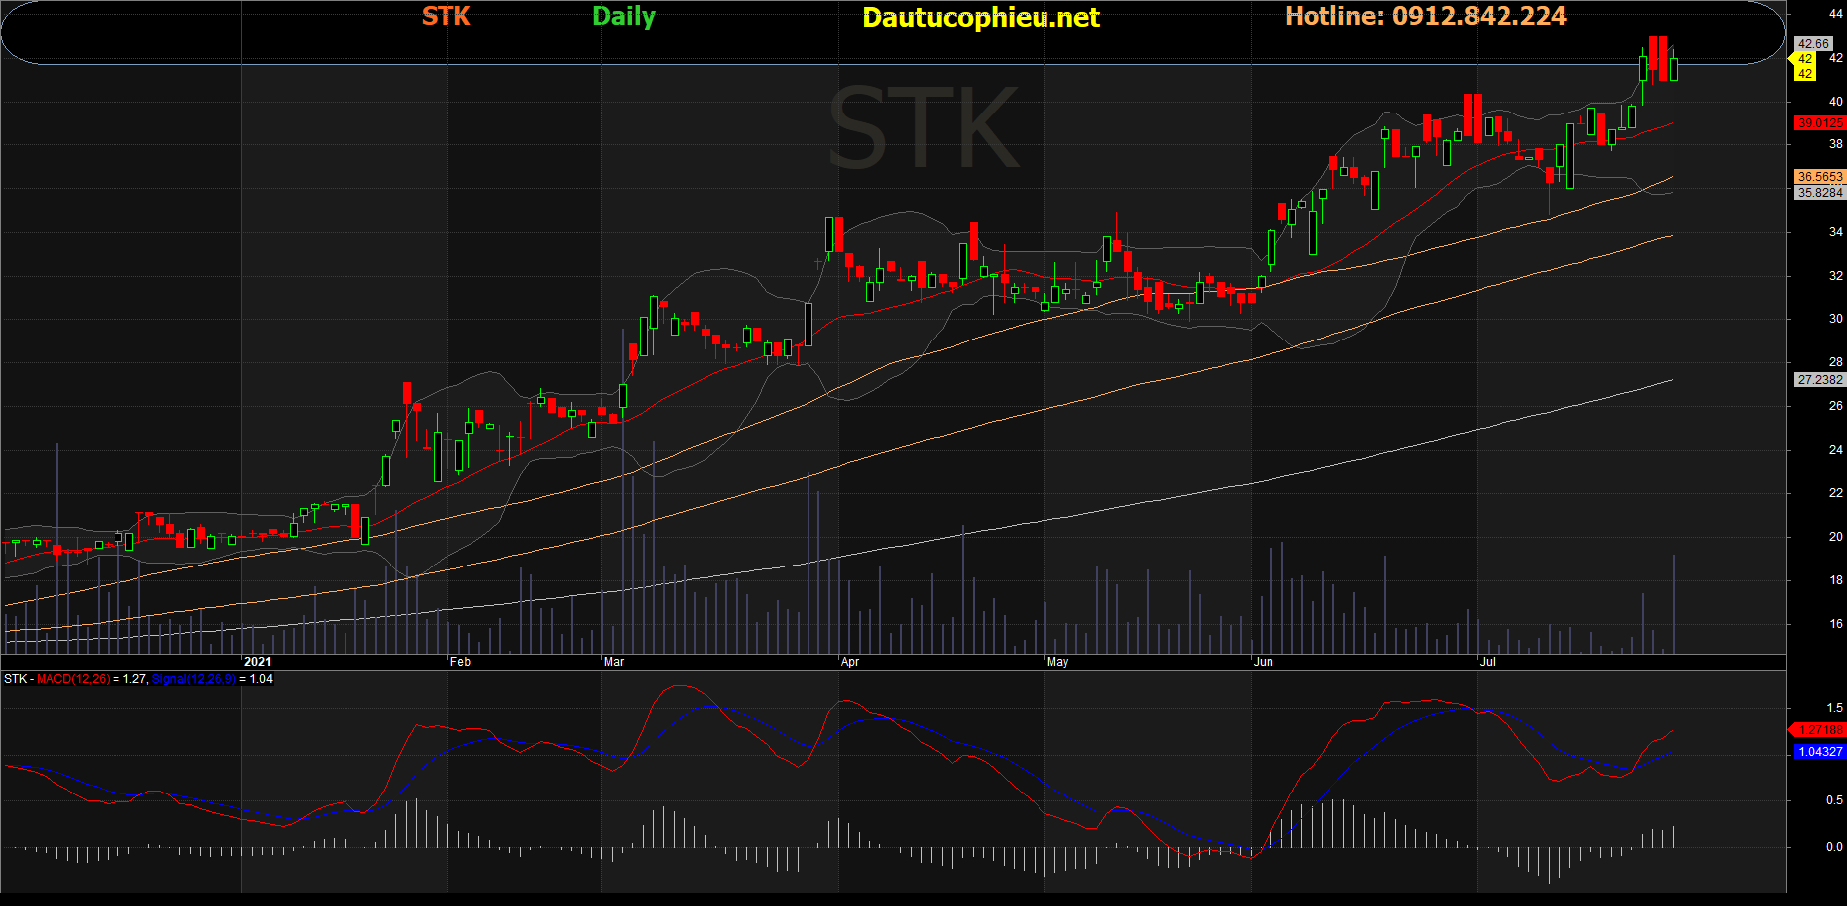Click the yellow current price marker 42
The height and width of the screenshot is (906, 1847).
click(1804, 66)
